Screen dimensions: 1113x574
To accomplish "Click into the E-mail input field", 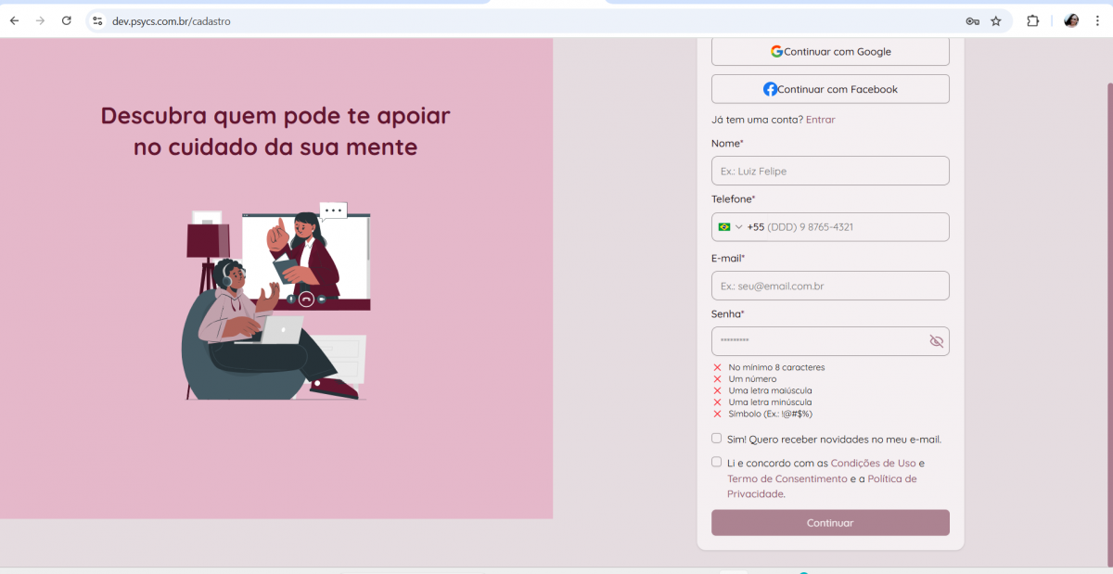I will (830, 286).
